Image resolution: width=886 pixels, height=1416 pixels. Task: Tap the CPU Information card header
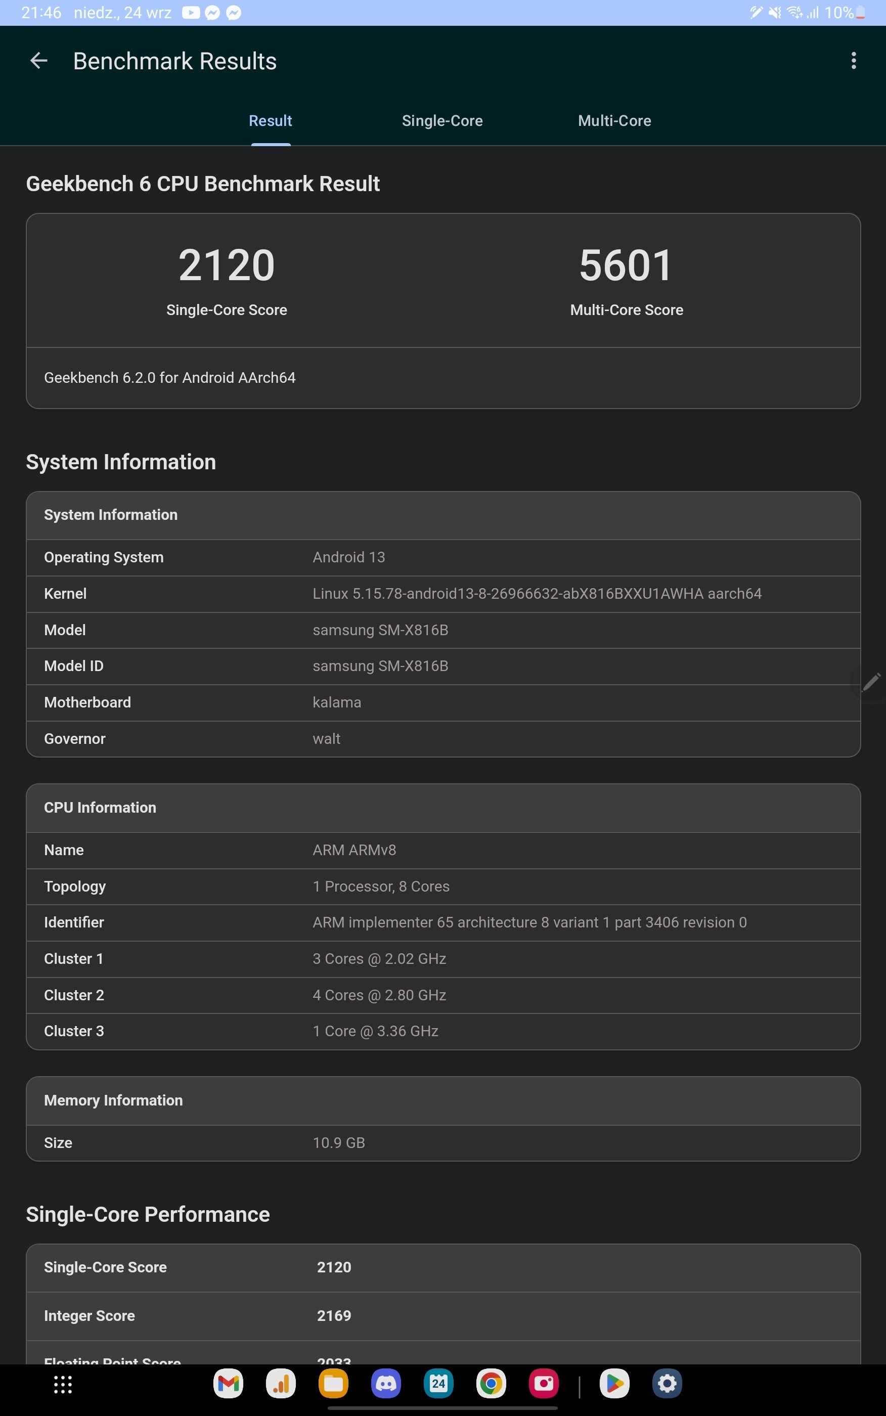pos(443,808)
